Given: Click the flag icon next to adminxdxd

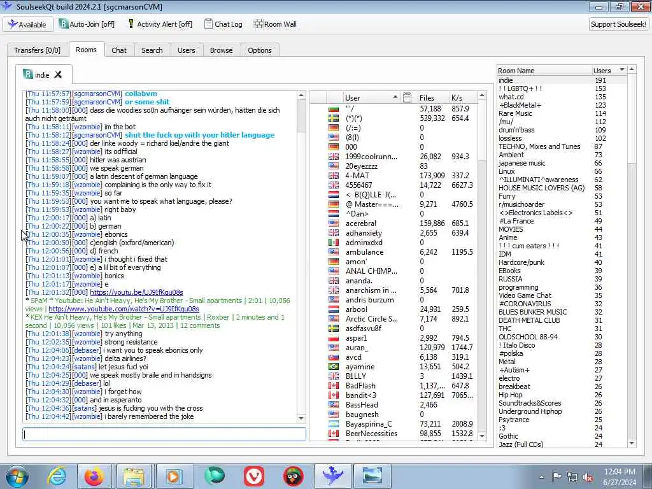Looking at the screenshot, I should tap(334, 243).
